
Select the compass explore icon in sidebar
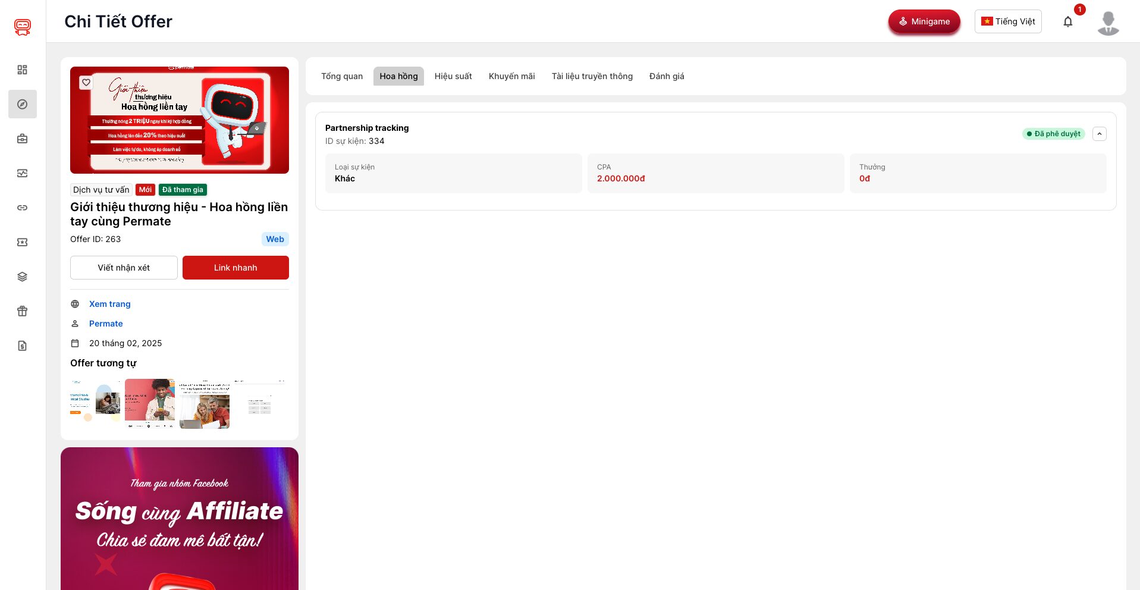click(x=23, y=104)
